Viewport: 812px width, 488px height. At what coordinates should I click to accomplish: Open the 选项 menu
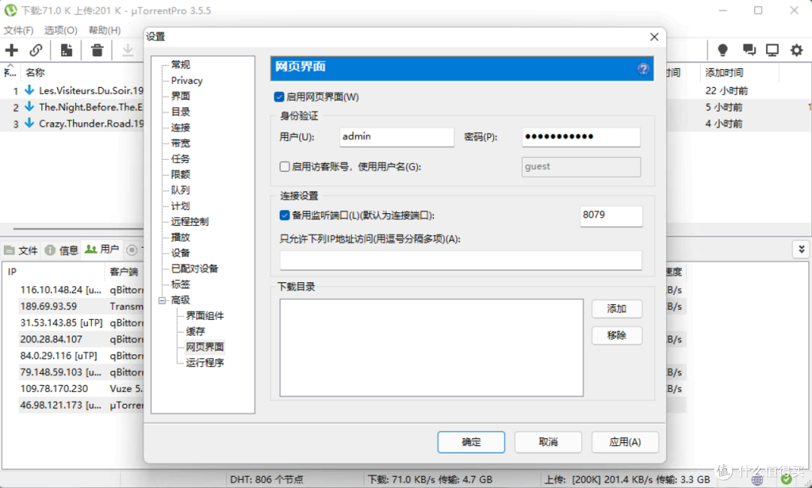(x=60, y=30)
